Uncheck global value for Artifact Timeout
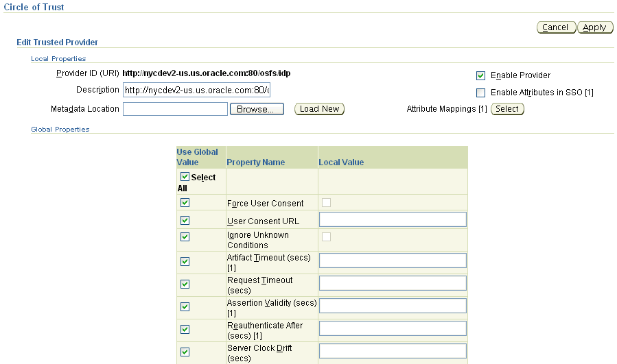The width and height of the screenshot is (617, 364). pyautogui.click(x=185, y=261)
